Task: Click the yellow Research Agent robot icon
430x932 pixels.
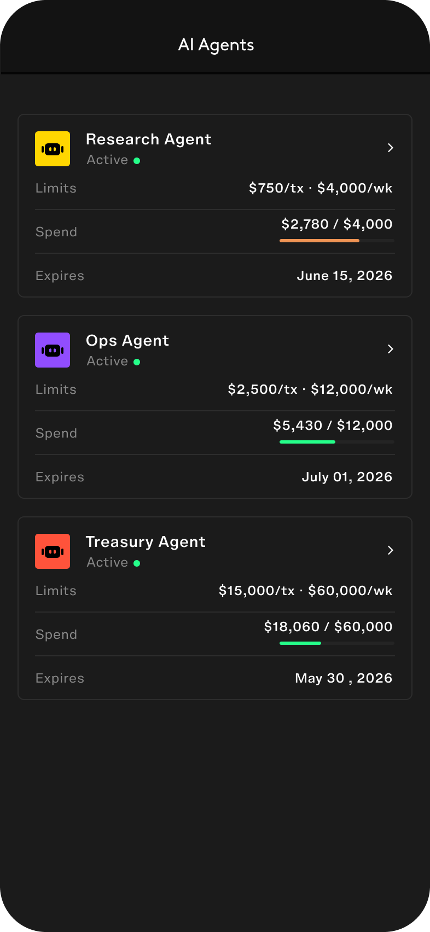Action: [x=53, y=149]
